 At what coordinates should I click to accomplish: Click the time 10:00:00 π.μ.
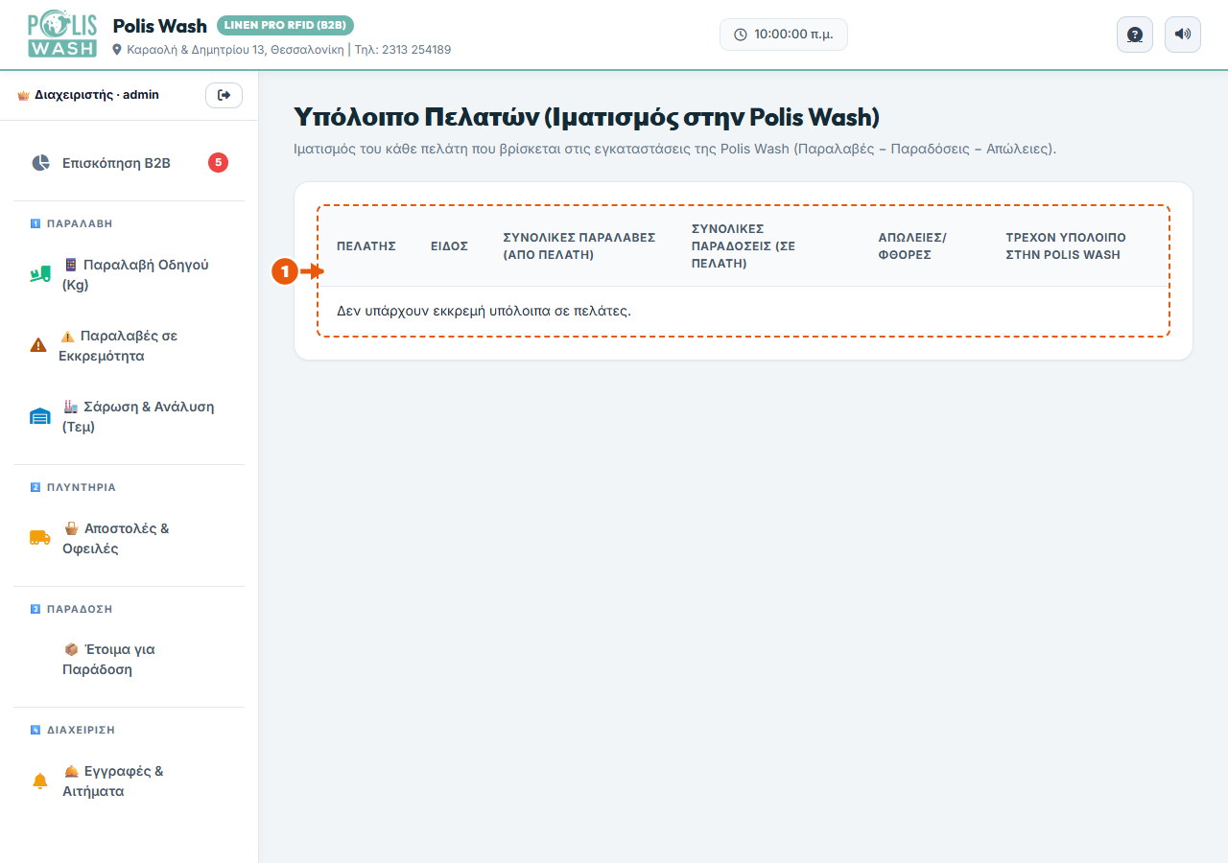click(793, 35)
